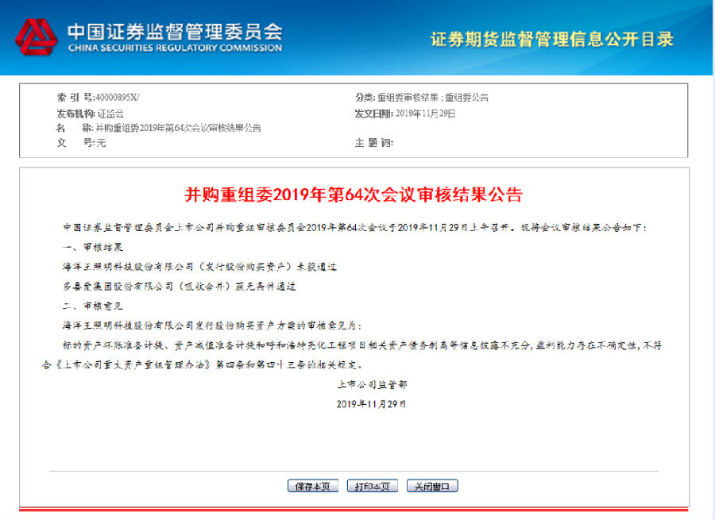Click the red announcement headline
This screenshot has height=520, width=715.
coord(354,195)
